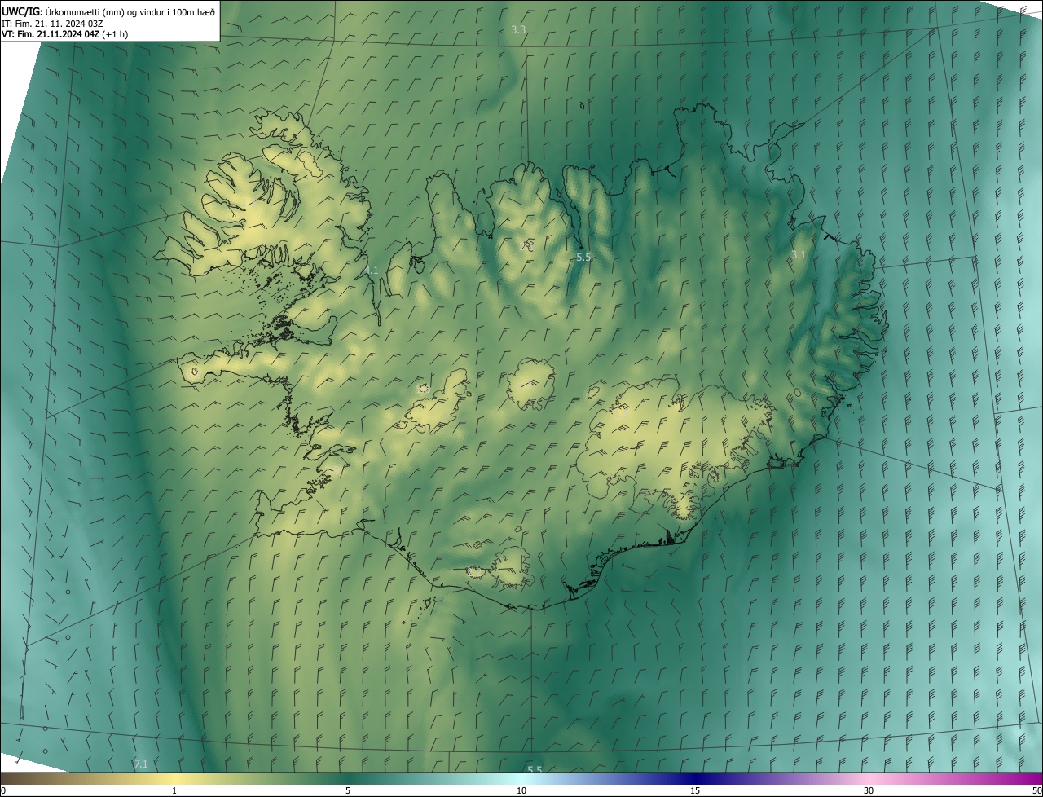Click the '5' tick label on the colour scale
The width and height of the screenshot is (1043, 797).
348,790
